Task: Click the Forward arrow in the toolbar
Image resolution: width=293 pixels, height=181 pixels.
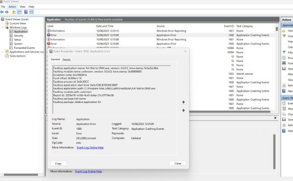Action: pos(7,12)
